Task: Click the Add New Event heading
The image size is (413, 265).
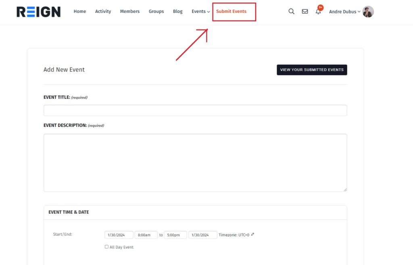Action: (64, 69)
